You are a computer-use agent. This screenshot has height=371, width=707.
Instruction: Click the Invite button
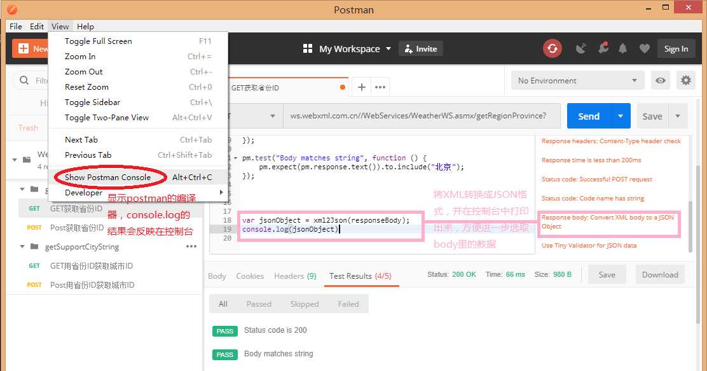click(x=421, y=49)
